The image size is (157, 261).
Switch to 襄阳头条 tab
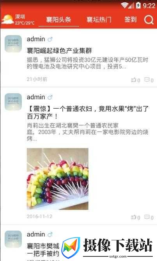point(58,19)
